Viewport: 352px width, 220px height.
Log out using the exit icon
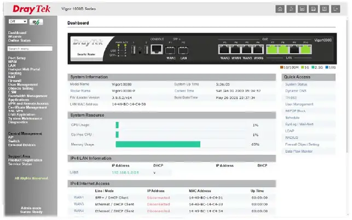tap(336, 9)
